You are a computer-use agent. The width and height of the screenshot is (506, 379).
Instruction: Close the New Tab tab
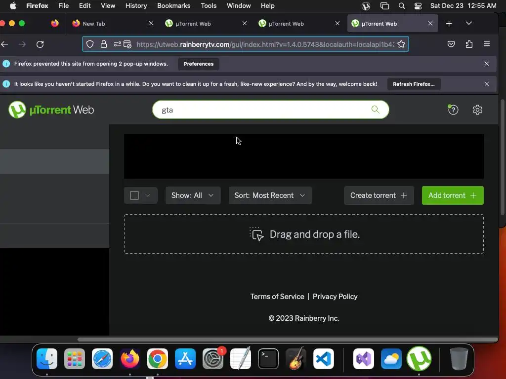point(151,24)
